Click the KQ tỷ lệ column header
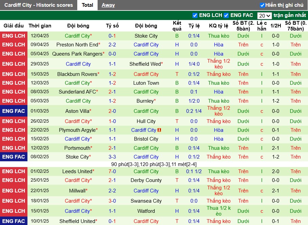The image size is (308, 225). [x=219, y=26]
